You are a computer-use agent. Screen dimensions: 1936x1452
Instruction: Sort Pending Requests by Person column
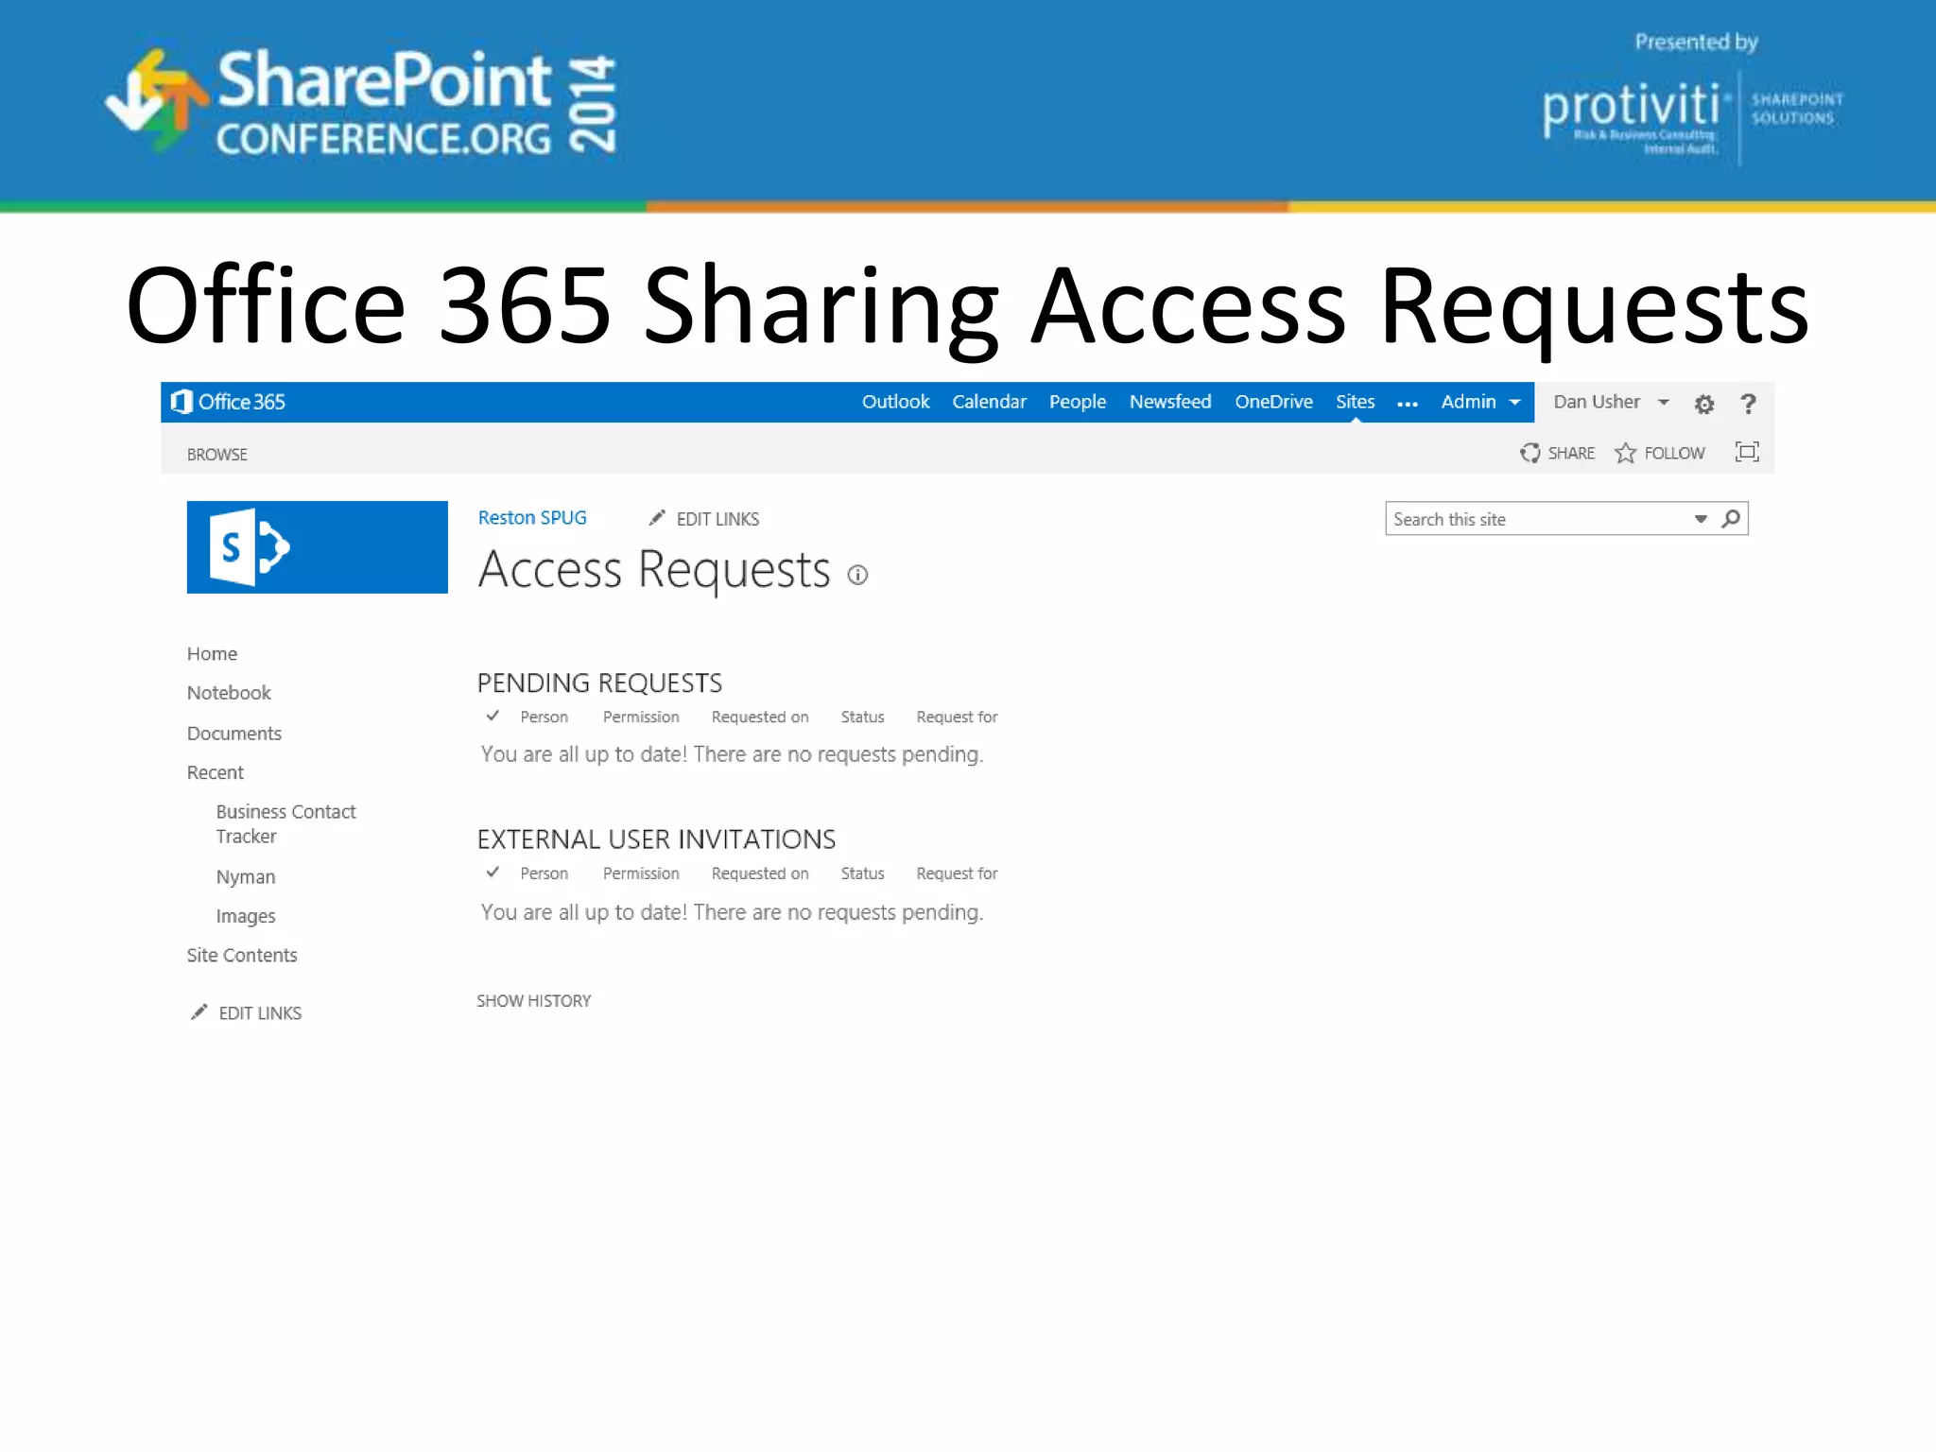pos(544,717)
